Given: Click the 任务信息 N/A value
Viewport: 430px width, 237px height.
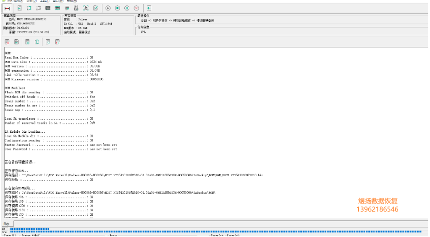Looking at the screenshot, I should tap(144, 32).
